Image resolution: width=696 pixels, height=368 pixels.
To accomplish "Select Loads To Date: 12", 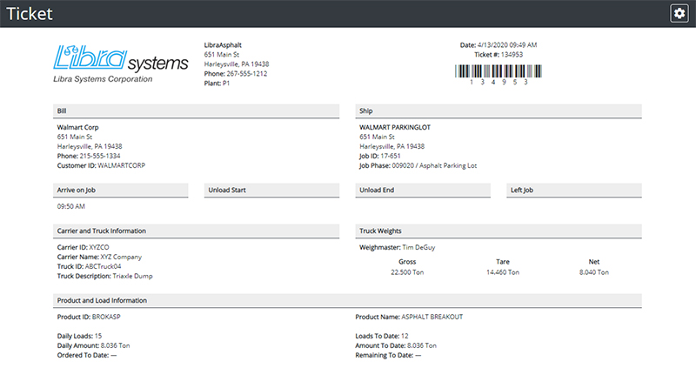I will 382,336.
